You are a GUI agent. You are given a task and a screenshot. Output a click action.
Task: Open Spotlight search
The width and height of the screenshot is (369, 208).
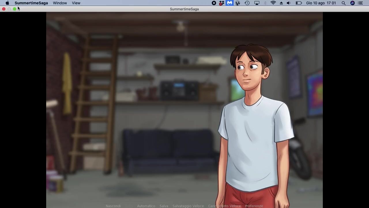343,3
